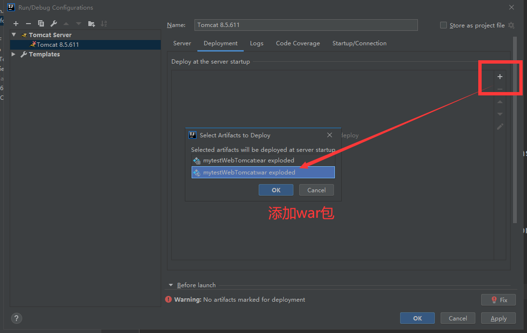Open project file storage gear settings
This screenshot has width=527, height=333.
[511, 25]
